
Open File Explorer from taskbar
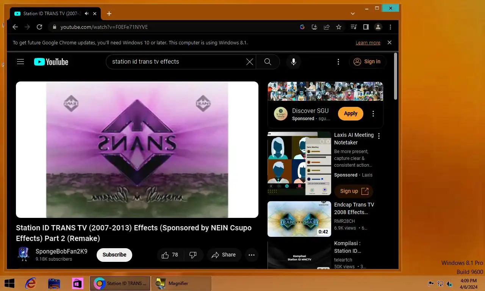54,283
